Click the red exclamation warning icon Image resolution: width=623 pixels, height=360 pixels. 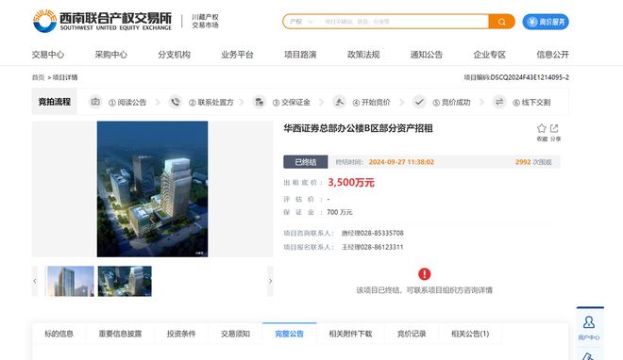click(425, 274)
